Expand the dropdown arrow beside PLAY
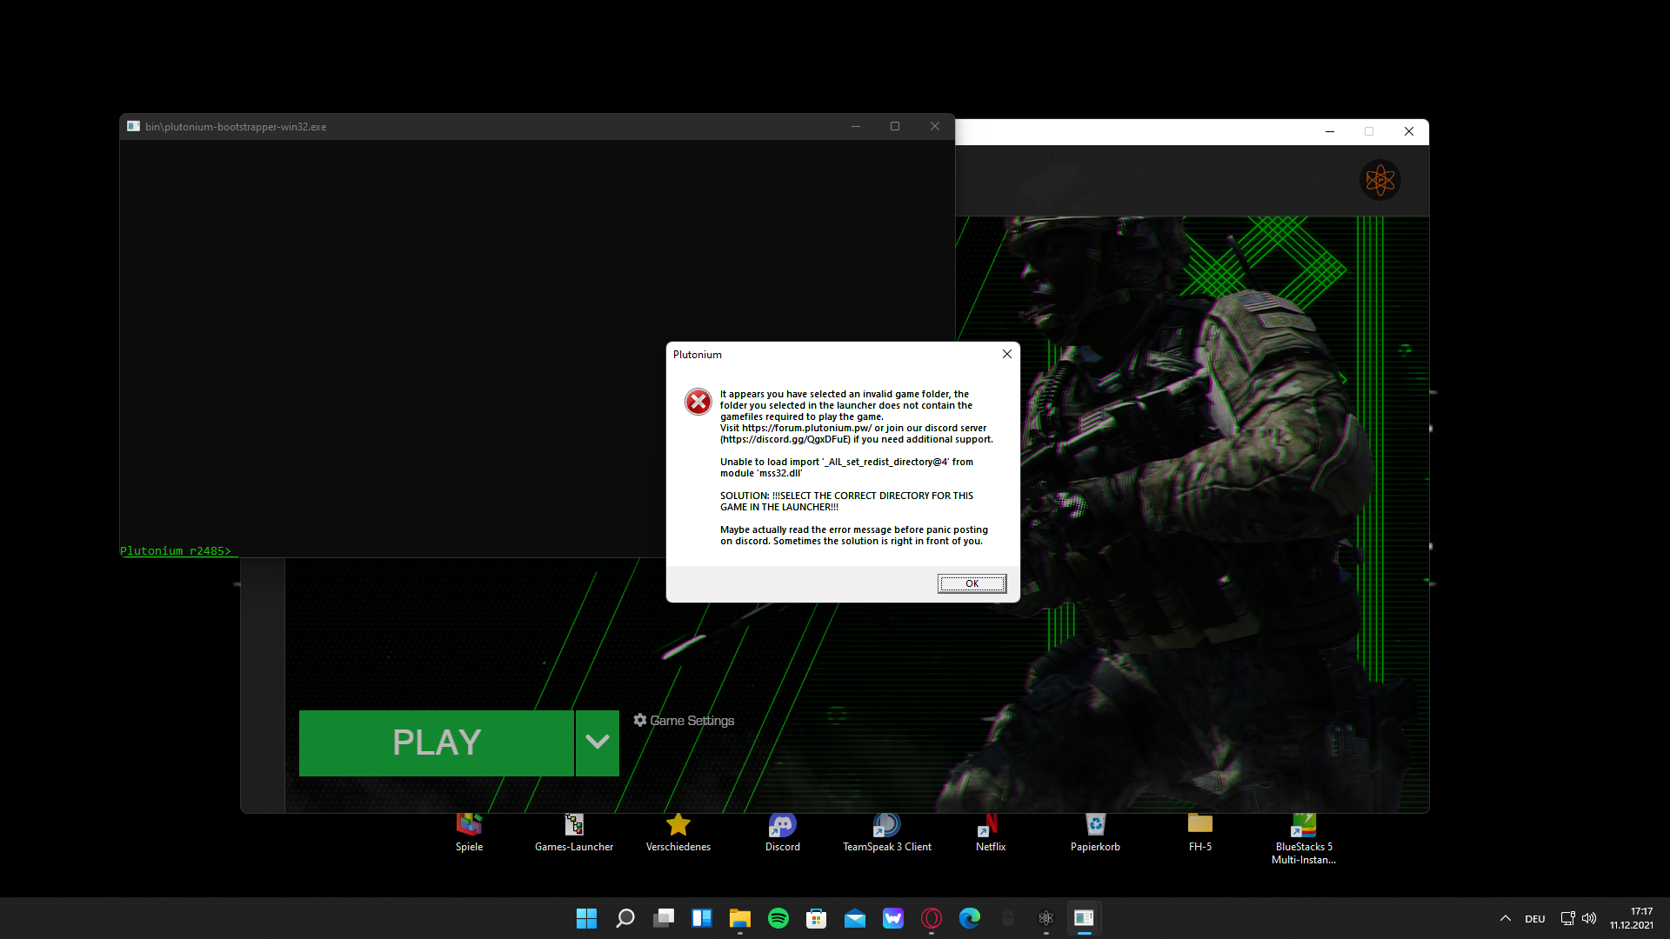Image resolution: width=1670 pixels, height=939 pixels. click(x=598, y=743)
